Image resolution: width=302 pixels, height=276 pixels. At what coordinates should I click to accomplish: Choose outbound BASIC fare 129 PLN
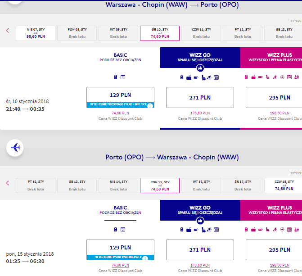(120, 97)
